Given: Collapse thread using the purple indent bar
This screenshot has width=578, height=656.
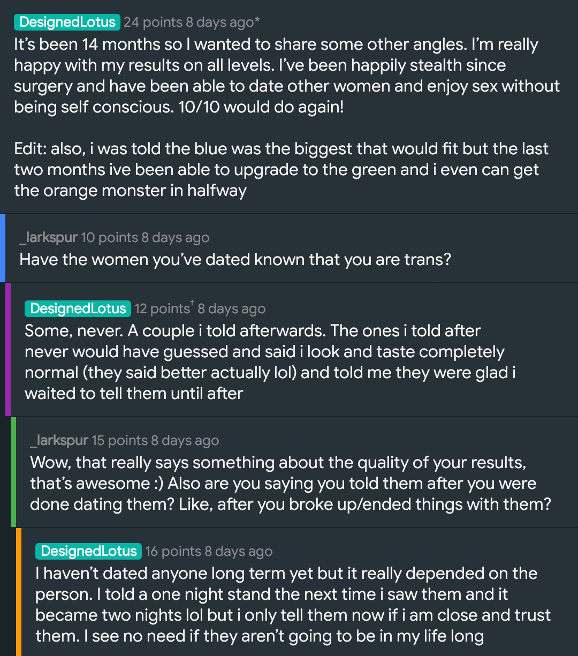Looking at the screenshot, I should [8, 350].
